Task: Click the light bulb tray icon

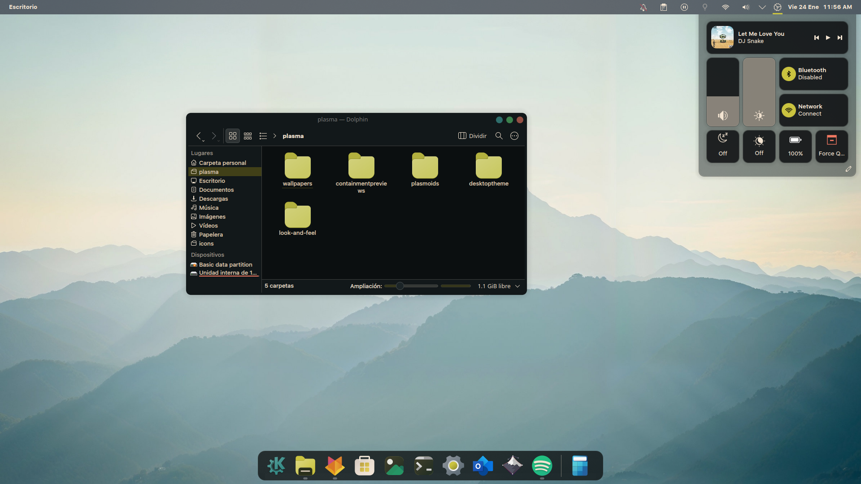Action: pyautogui.click(x=705, y=7)
